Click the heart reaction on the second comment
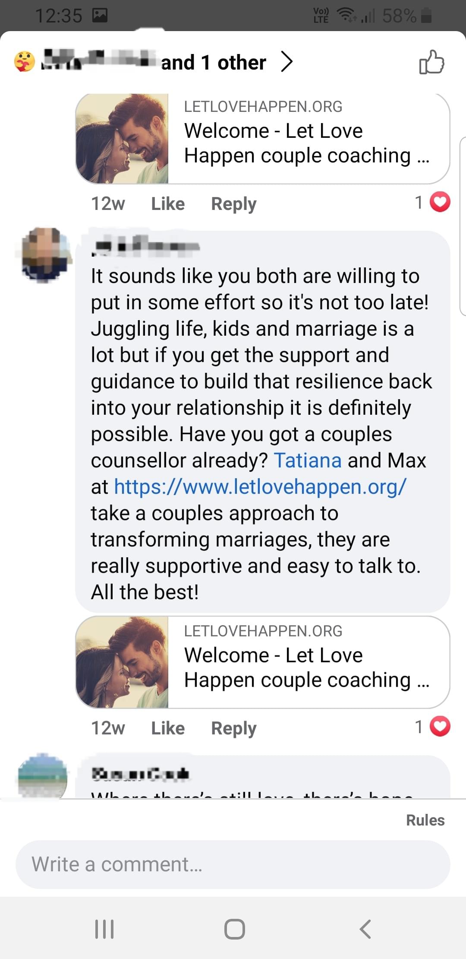Image resolution: width=466 pixels, height=959 pixels. click(440, 726)
